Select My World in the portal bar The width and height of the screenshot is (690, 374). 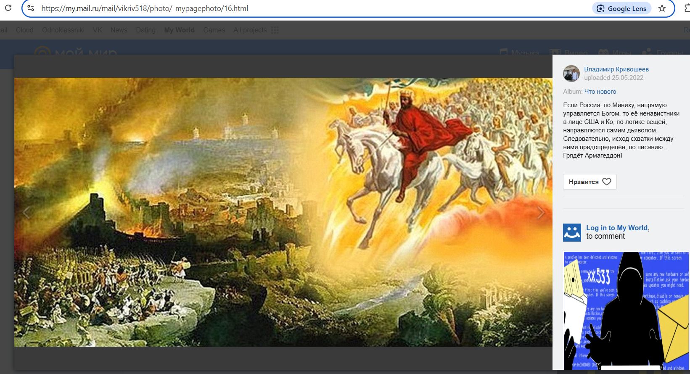point(179,30)
